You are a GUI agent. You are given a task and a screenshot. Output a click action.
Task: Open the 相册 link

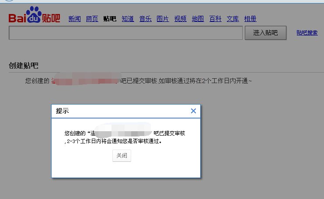(250, 19)
